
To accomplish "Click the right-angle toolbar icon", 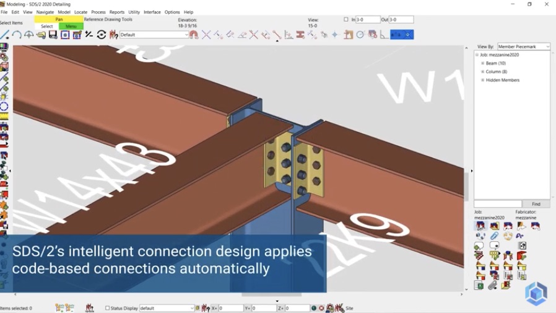I will tap(384, 35).
